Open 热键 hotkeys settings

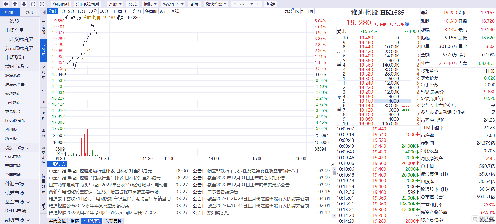[271, 4]
